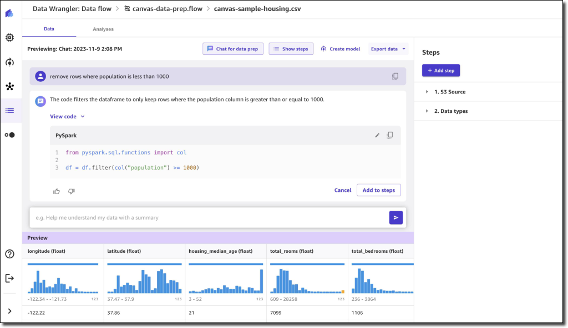
Task: Open Help via the question mark icon
Action: tap(9, 254)
